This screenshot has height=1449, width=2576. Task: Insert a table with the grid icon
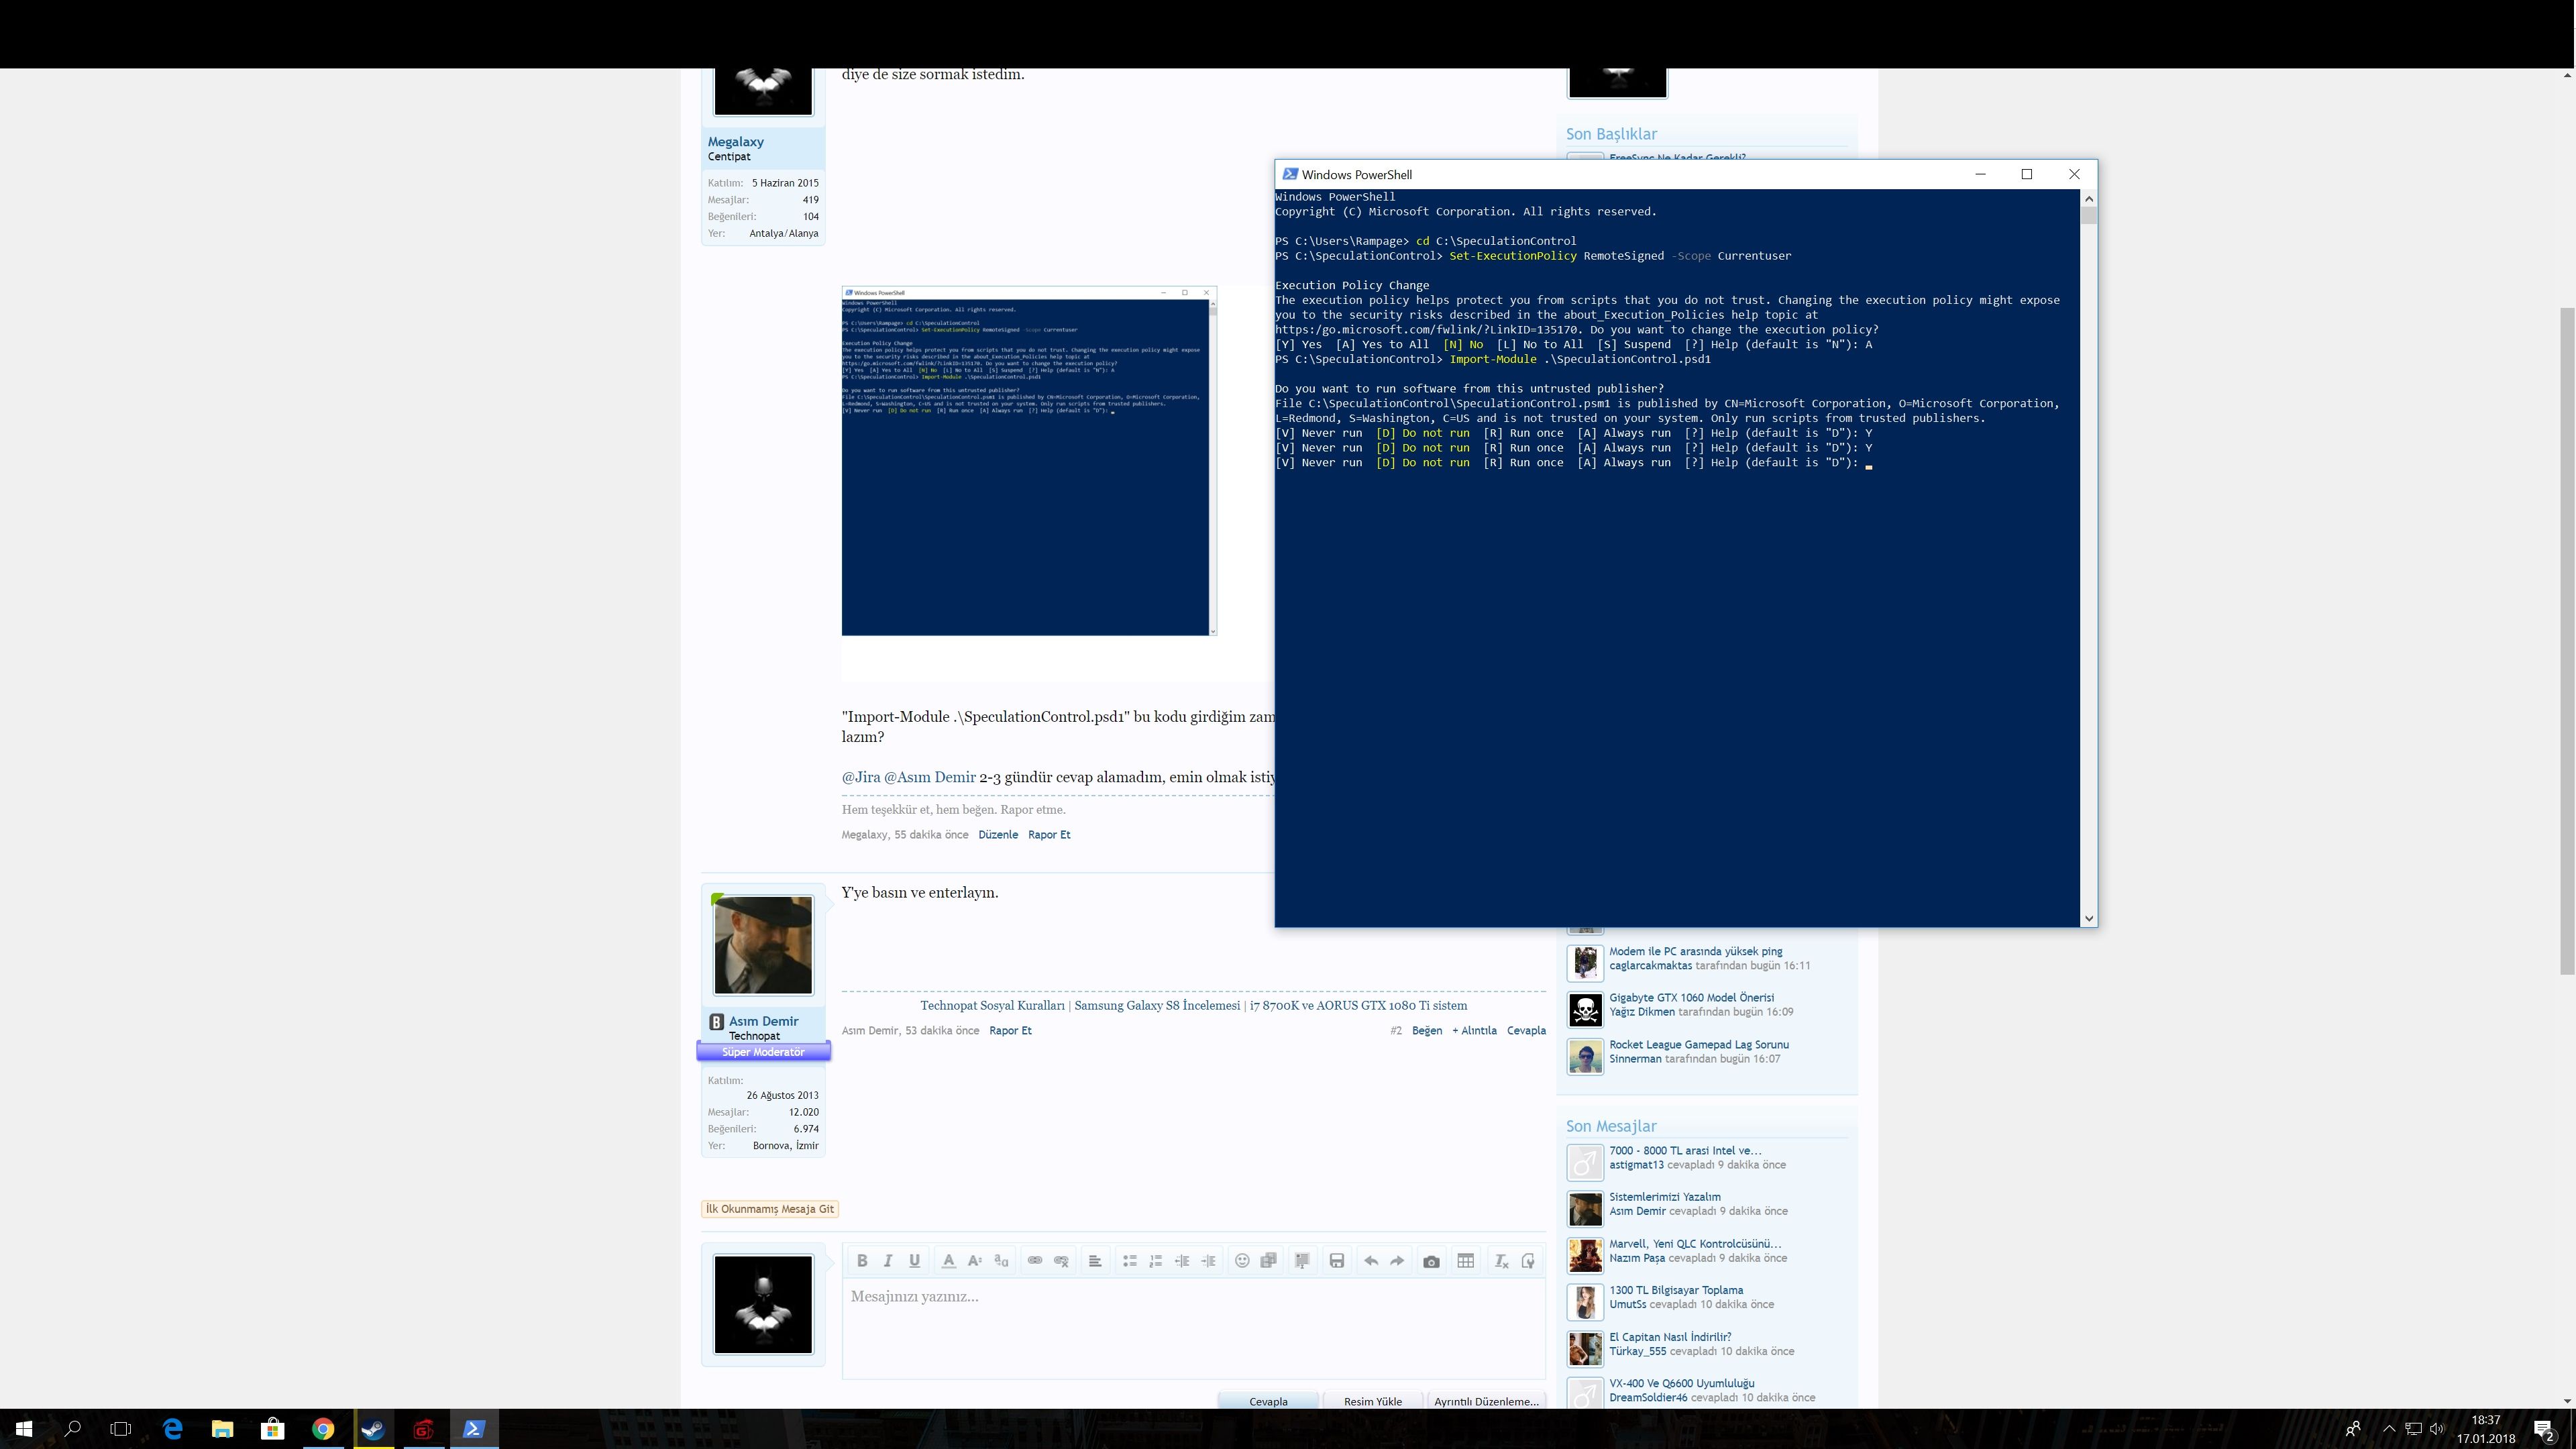point(1465,1261)
